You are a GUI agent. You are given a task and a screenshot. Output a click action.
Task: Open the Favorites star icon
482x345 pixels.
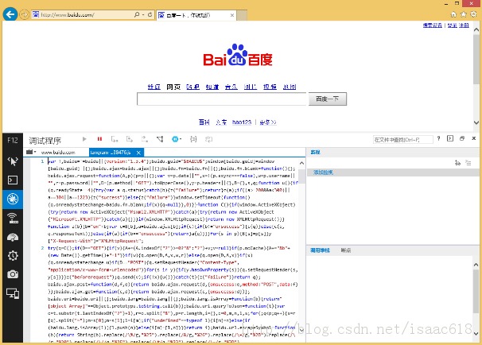(x=464, y=14)
